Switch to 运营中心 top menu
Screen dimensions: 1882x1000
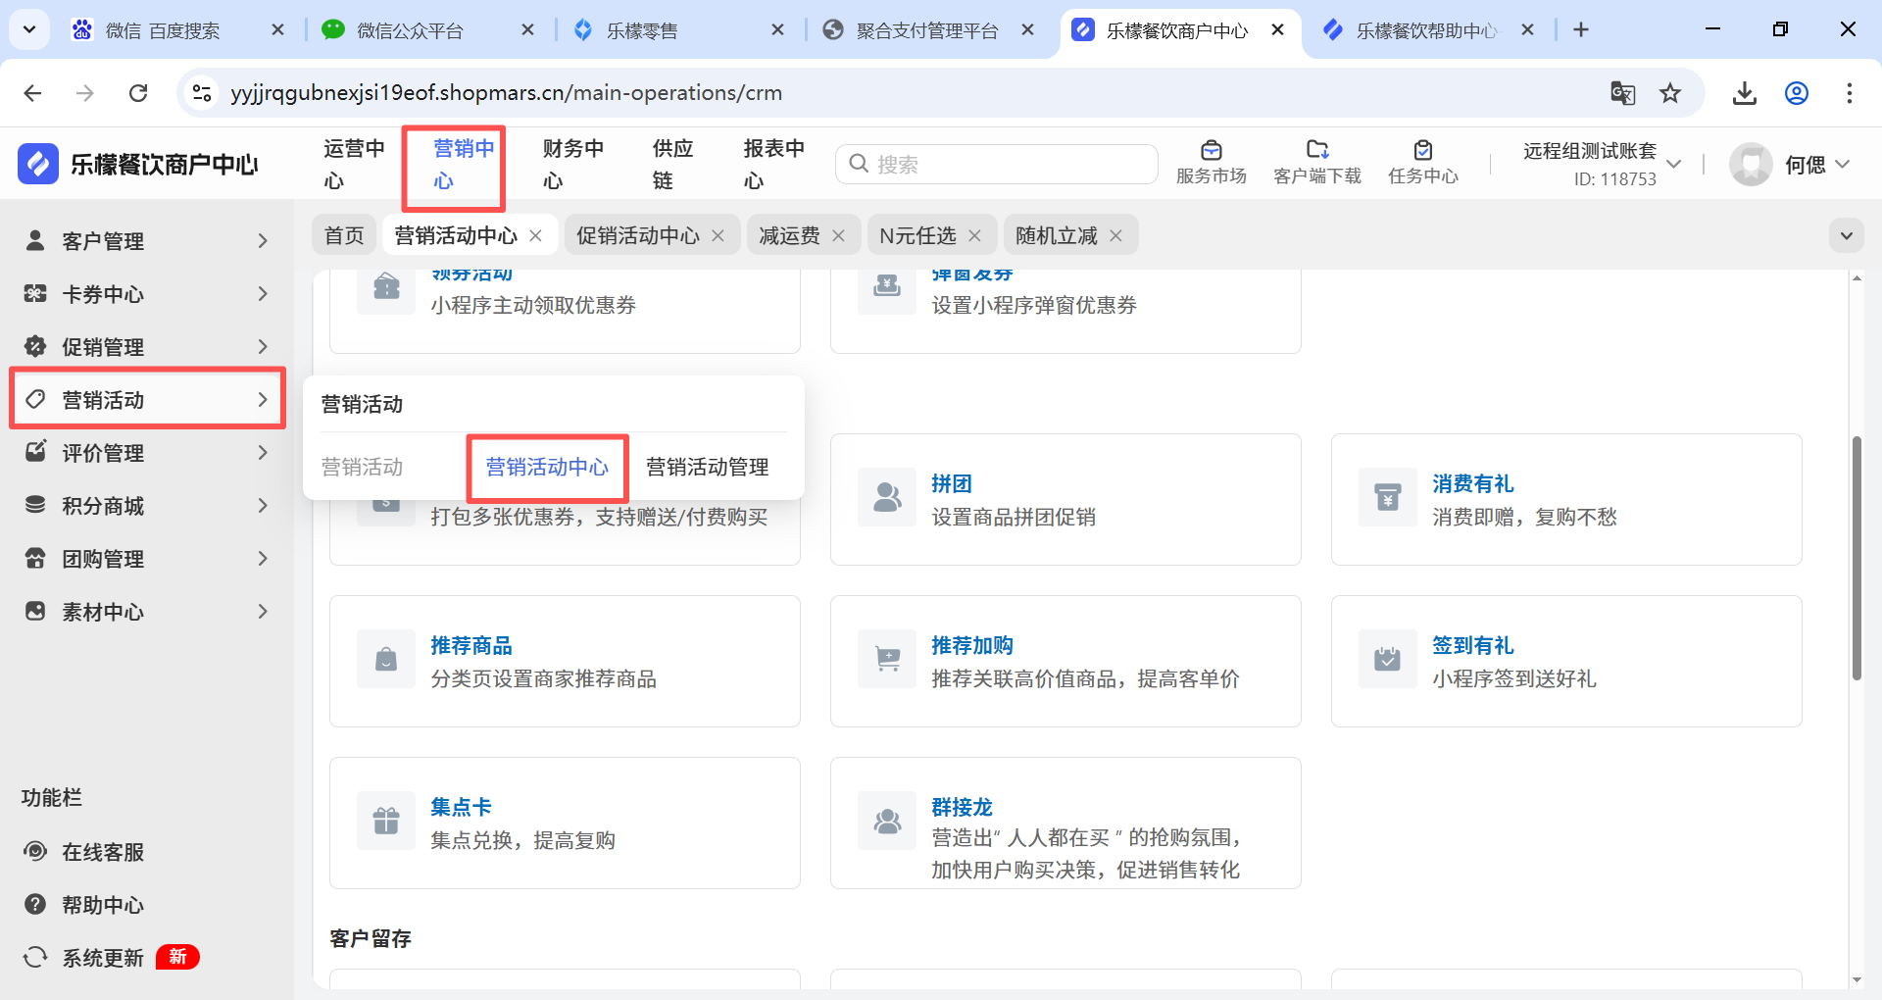tap(354, 164)
